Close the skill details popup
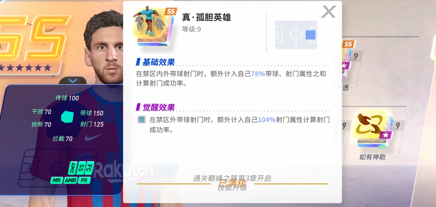436x207 pixels. click(328, 12)
